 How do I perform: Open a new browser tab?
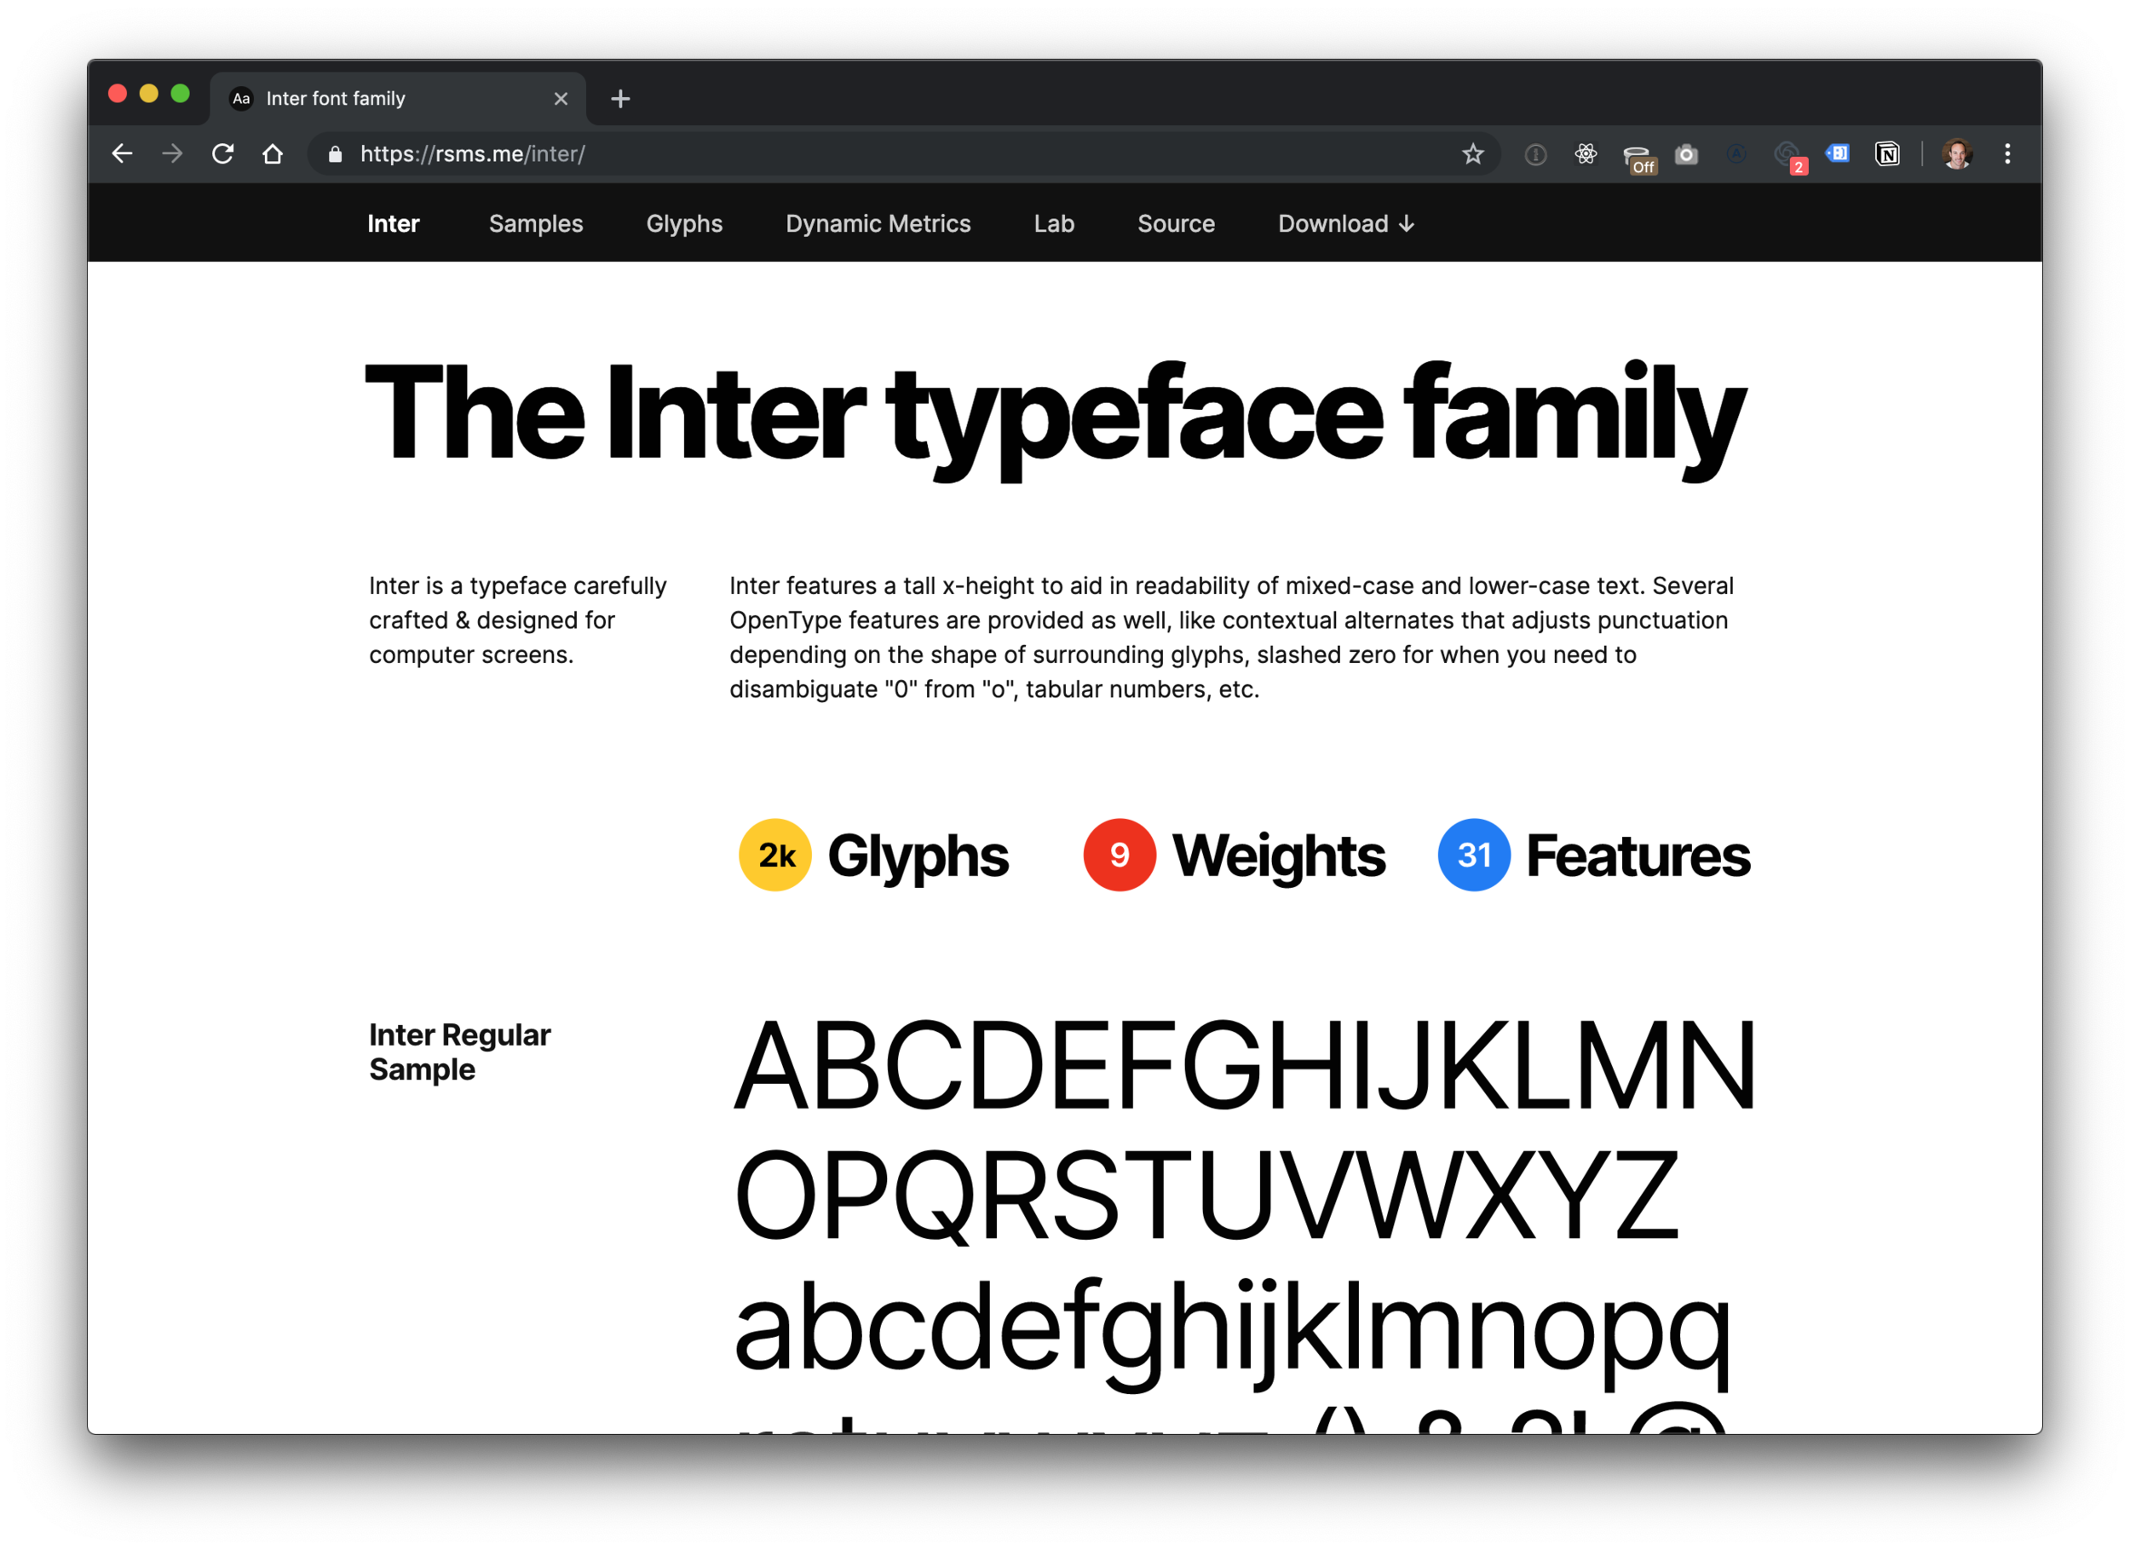click(x=620, y=99)
